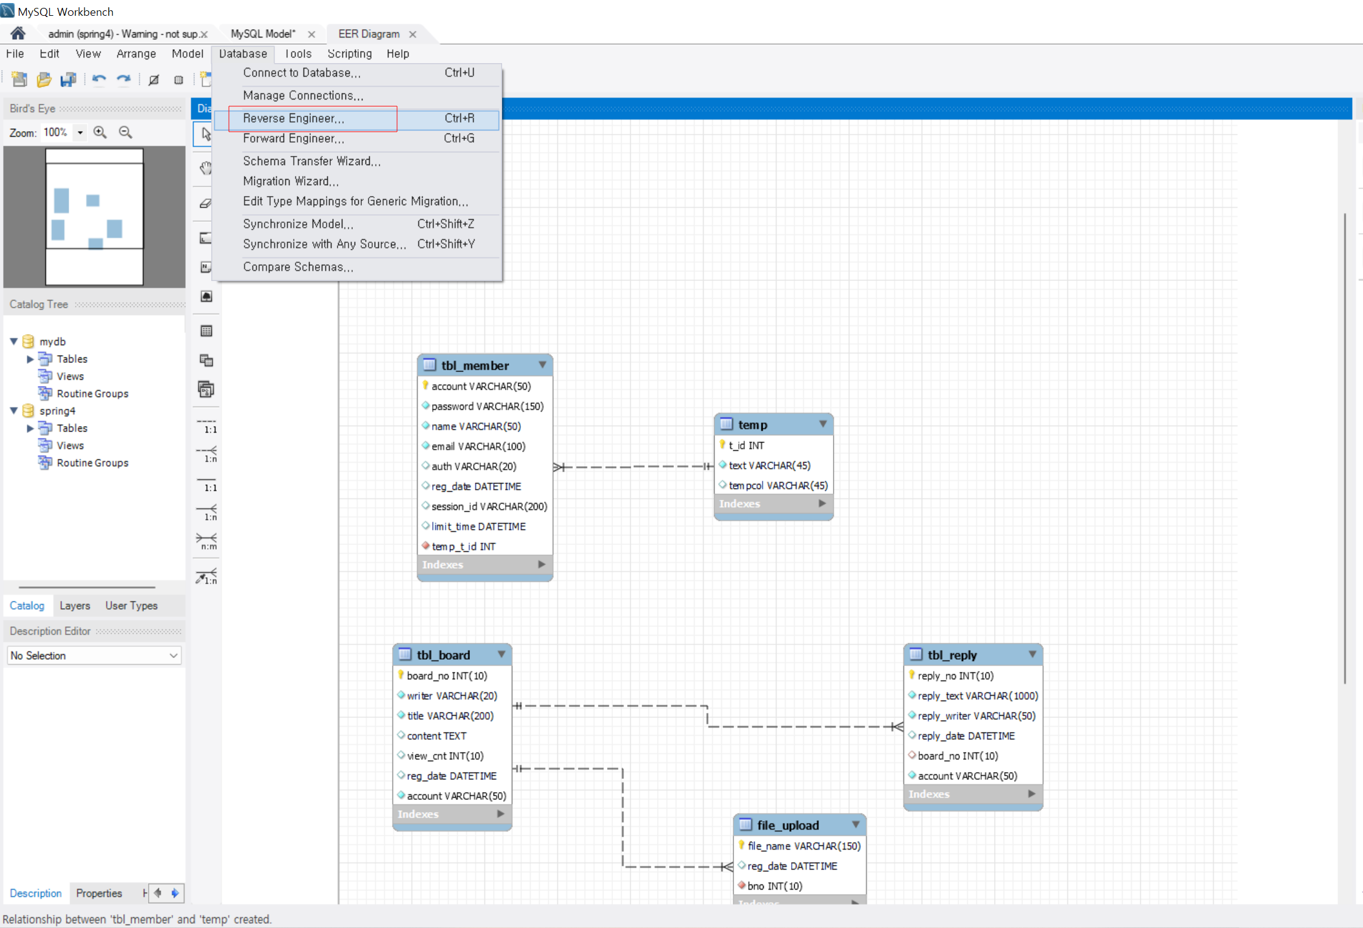Click the open model folder icon
Image resolution: width=1363 pixels, height=928 pixels.
click(x=44, y=80)
